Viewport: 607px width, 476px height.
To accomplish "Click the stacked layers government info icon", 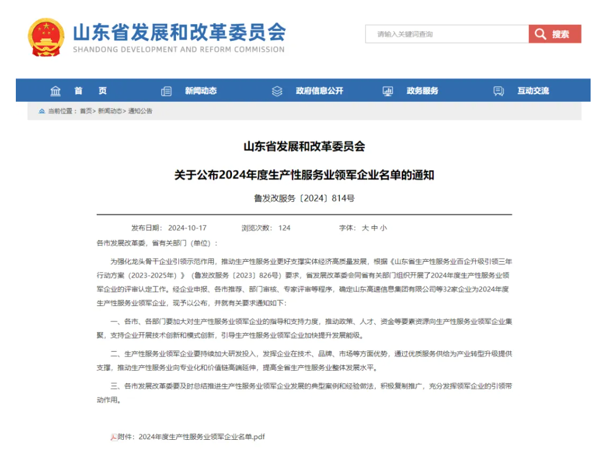I will (x=277, y=91).
